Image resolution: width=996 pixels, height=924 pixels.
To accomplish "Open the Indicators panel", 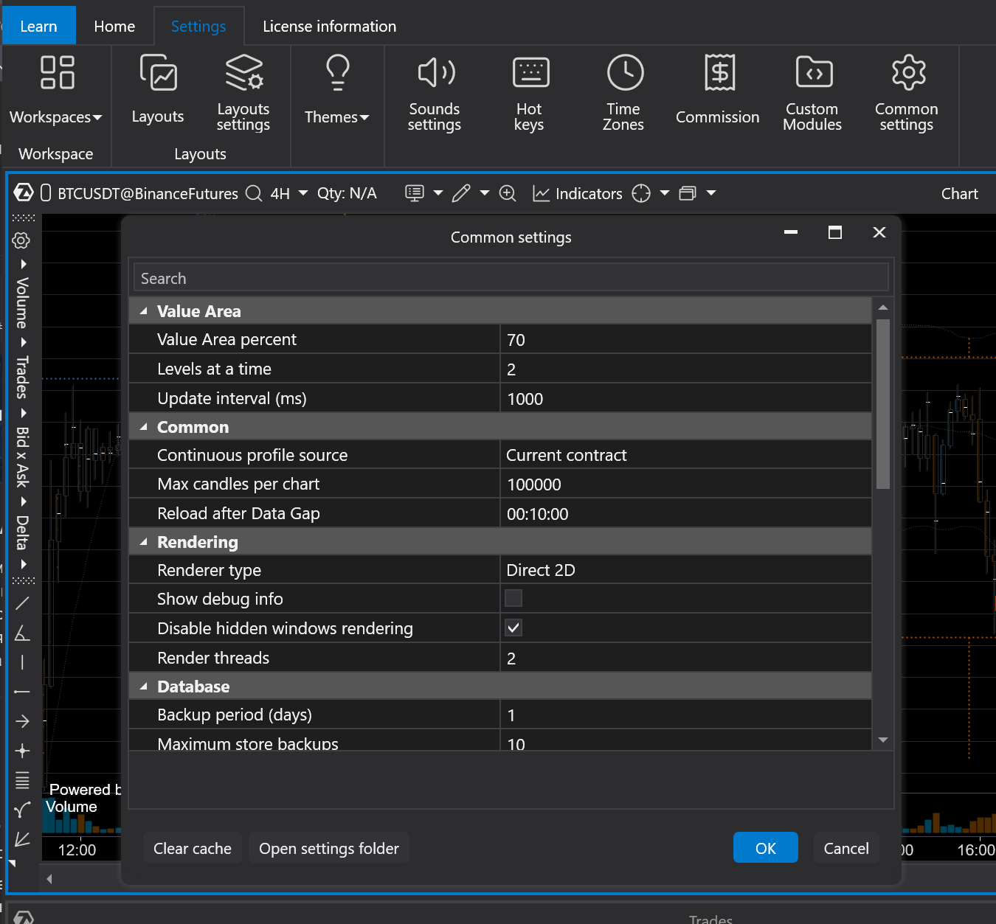I will click(578, 193).
